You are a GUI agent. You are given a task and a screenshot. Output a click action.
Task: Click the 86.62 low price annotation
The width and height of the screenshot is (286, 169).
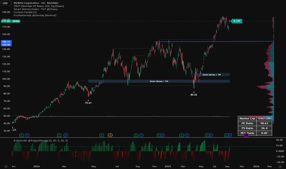(194, 95)
